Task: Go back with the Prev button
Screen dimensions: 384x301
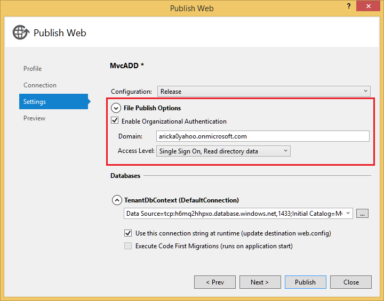Action: pos(214,282)
